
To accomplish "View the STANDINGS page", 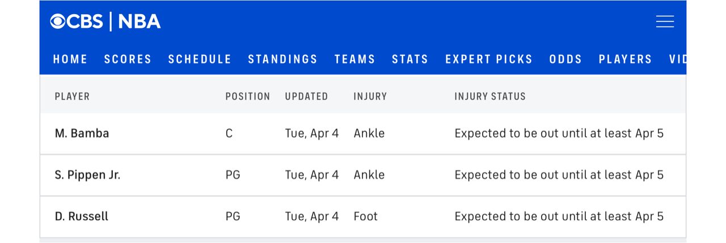I will (283, 59).
